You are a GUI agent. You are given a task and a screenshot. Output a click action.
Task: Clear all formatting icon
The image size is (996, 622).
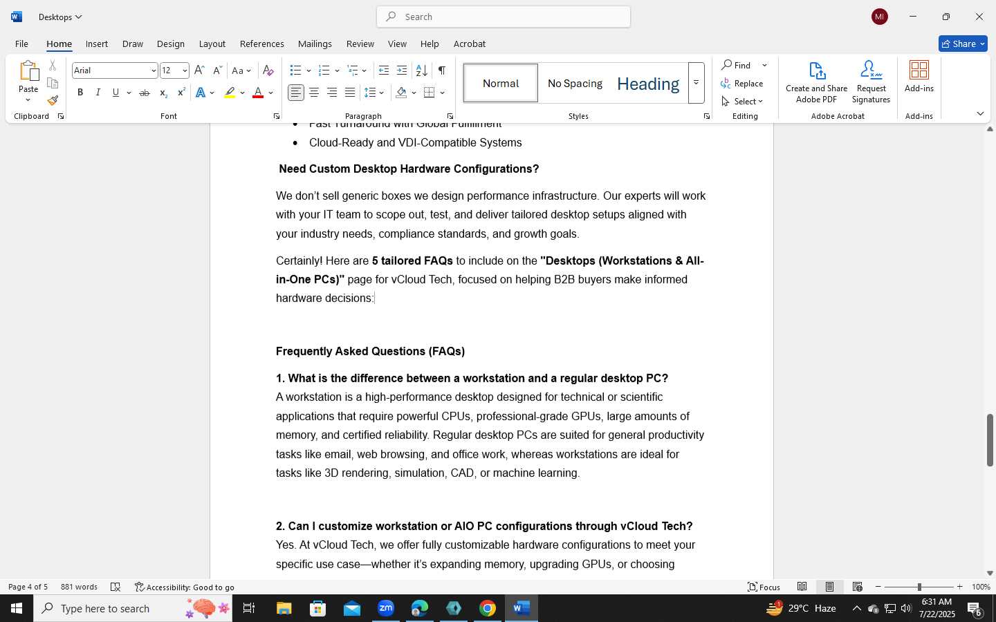click(268, 70)
